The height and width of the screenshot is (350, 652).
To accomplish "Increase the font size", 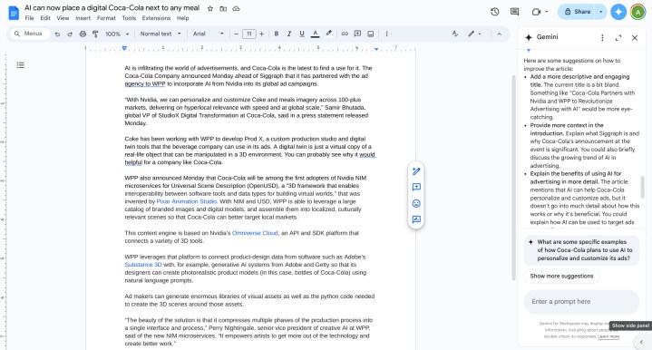I will [262, 34].
